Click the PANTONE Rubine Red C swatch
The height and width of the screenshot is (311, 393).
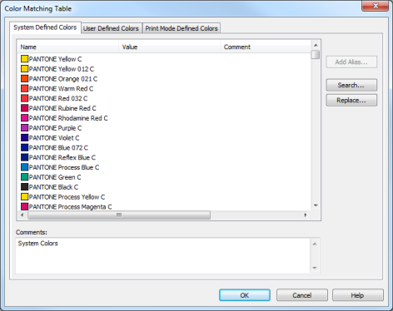[25, 108]
